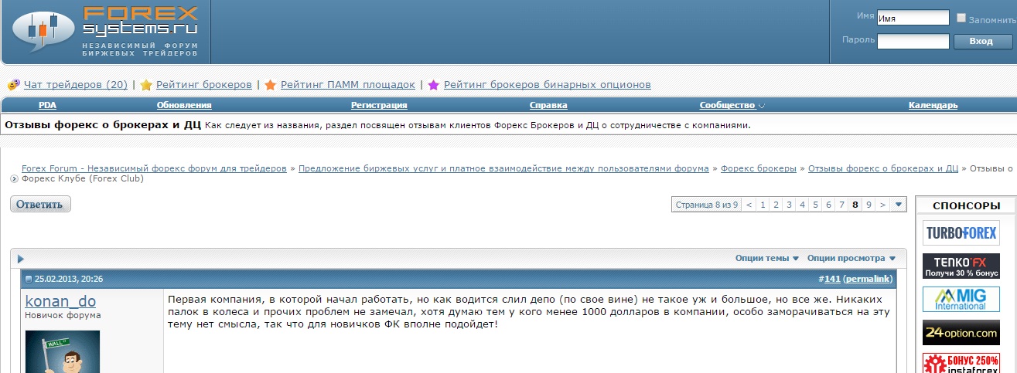
Task: Toggle the Запомнить checkbox
Action: (x=961, y=18)
